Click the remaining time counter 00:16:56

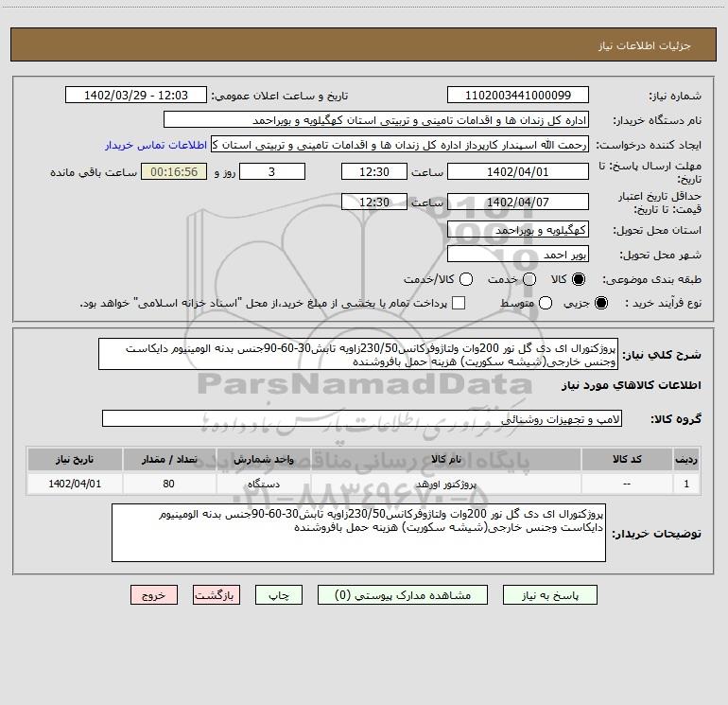coord(174,172)
